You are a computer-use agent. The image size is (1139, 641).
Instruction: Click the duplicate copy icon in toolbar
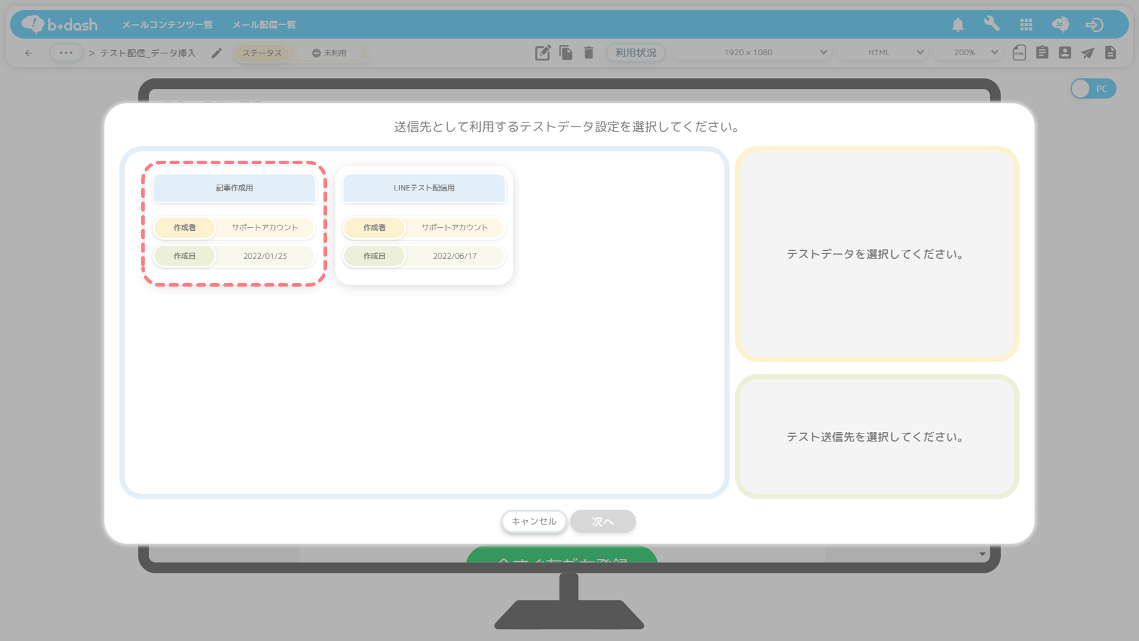click(x=566, y=52)
